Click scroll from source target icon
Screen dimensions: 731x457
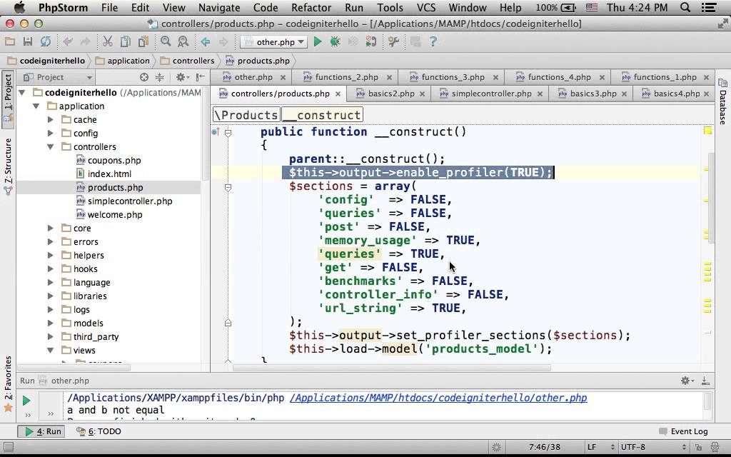click(x=144, y=77)
